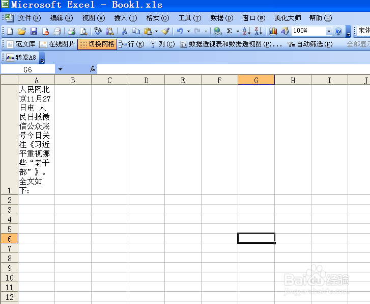Apply AutoSum sigma

229,31
